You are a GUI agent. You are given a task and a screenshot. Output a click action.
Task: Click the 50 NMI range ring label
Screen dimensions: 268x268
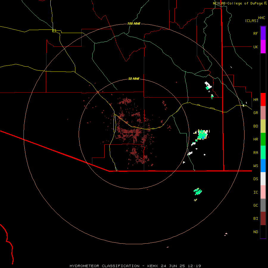tap(134, 79)
